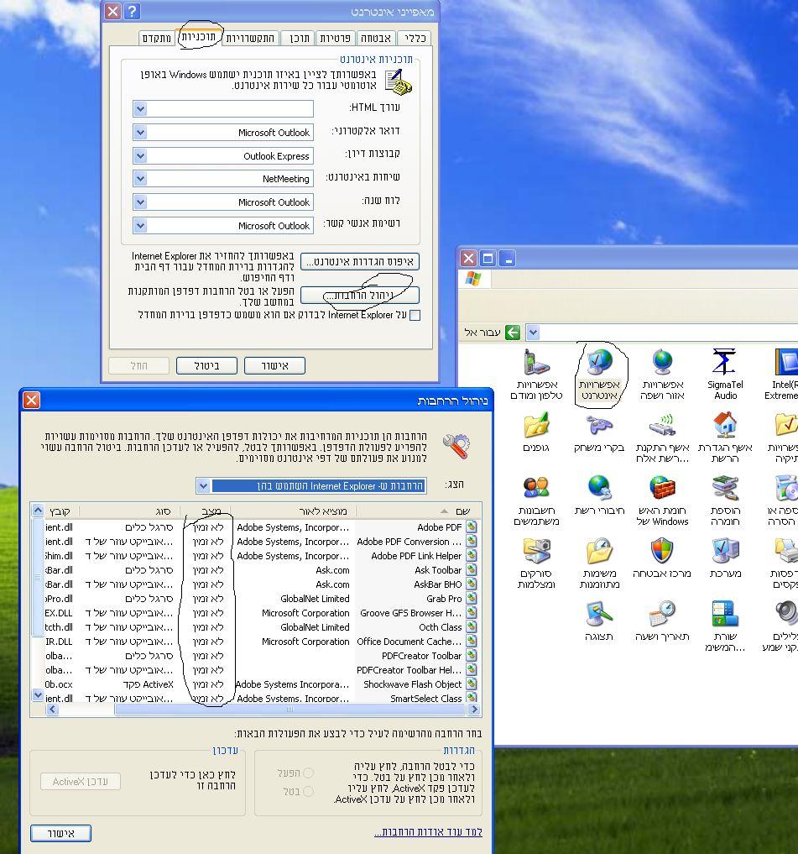Expand the NetMeeting Internet call dropdown
The height and width of the screenshot is (854, 798).
[x=140, y=179]
